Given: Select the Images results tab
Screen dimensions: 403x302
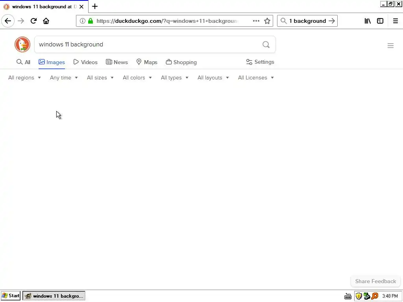Looking at the screenshot, I should tap(52, 62).
